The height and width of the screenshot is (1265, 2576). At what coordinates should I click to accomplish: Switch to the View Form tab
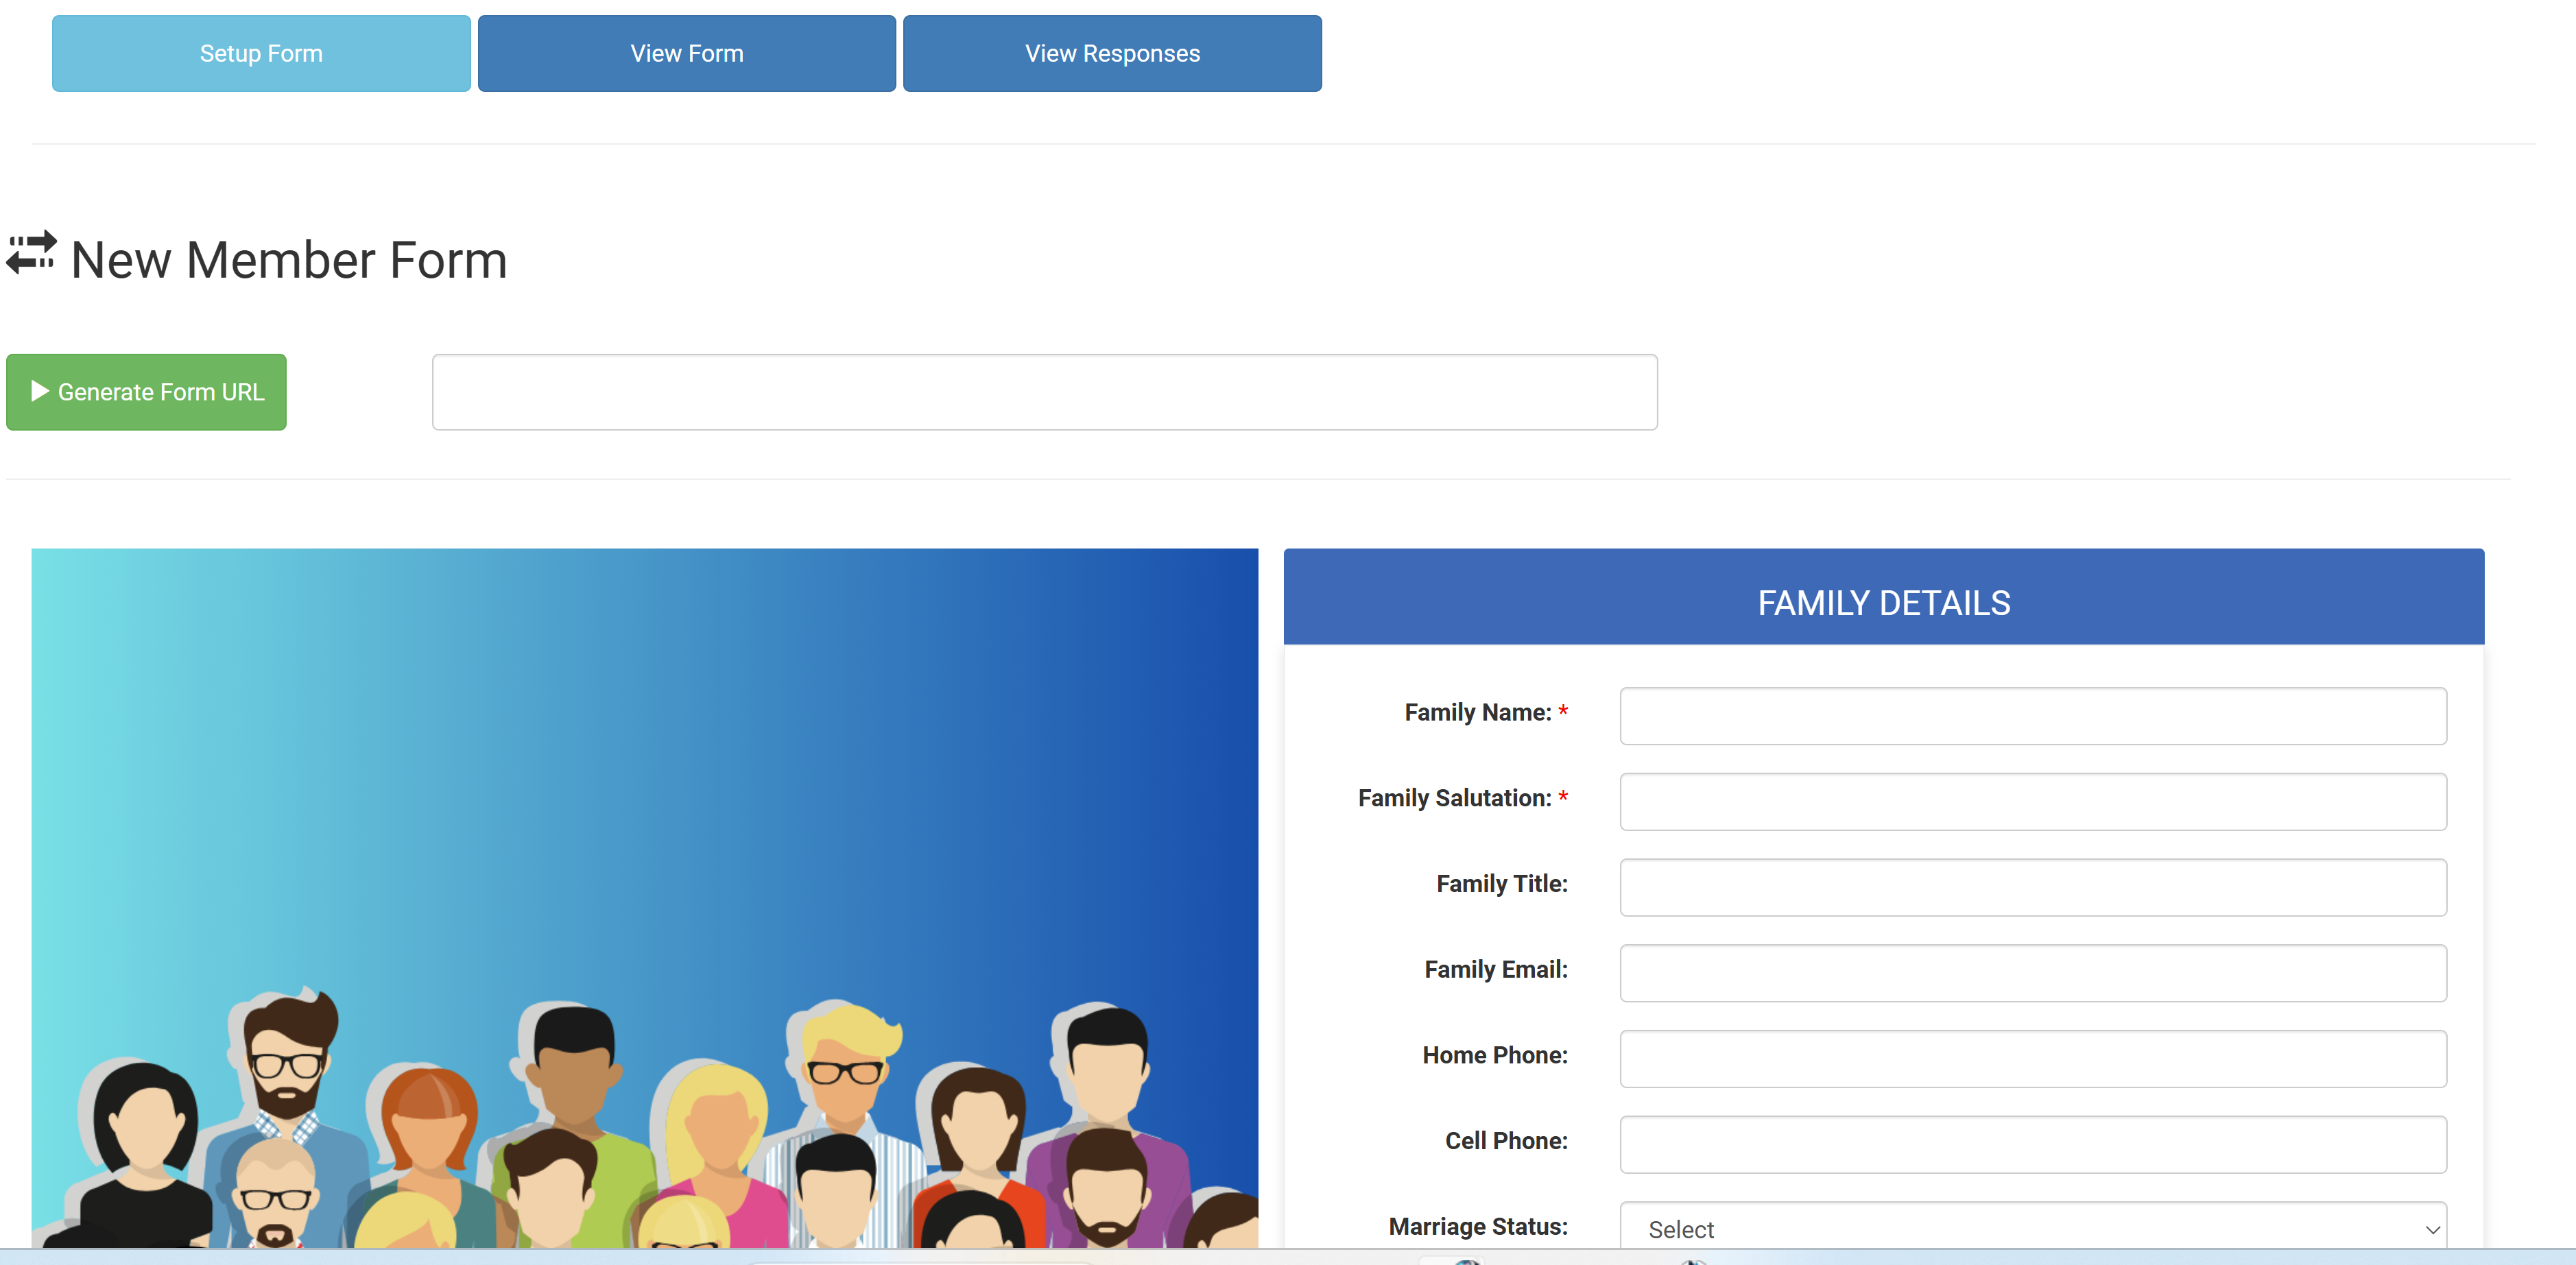click(x=686, y=54)
